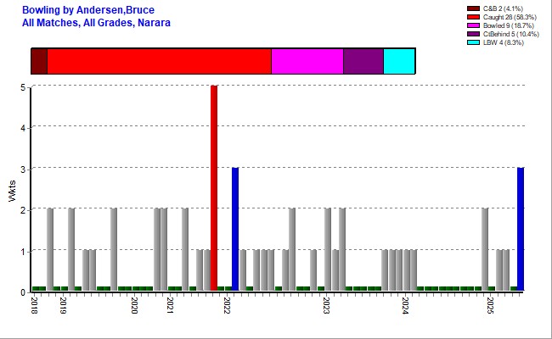Click the y-axis value 1
The width and height of the screenshot is (552, 339).
pos(23,252)
